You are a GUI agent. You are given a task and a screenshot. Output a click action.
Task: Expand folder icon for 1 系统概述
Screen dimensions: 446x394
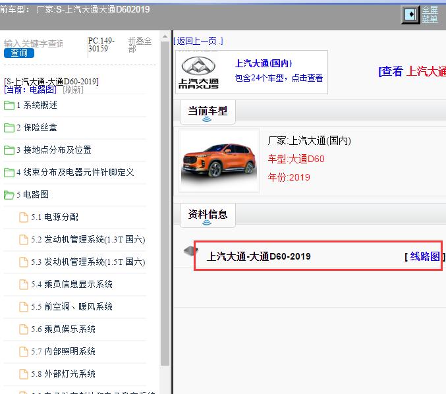point(9,105)
